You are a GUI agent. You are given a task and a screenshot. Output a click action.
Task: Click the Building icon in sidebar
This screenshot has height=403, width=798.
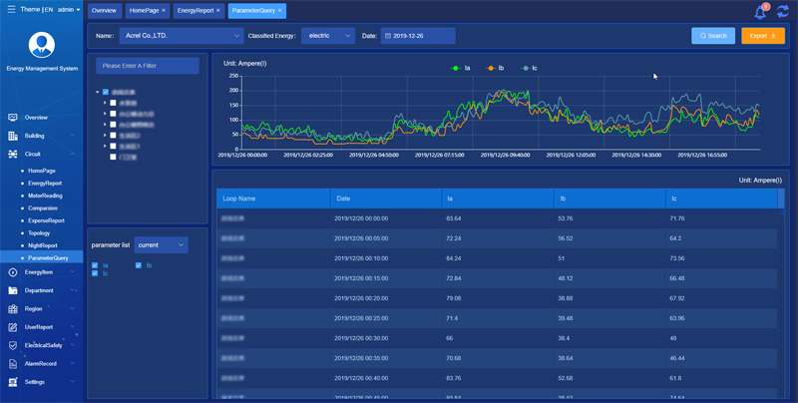(13, 136)
